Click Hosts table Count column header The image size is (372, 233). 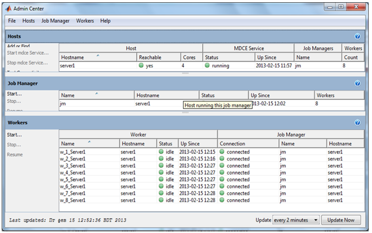click(353, 57)
